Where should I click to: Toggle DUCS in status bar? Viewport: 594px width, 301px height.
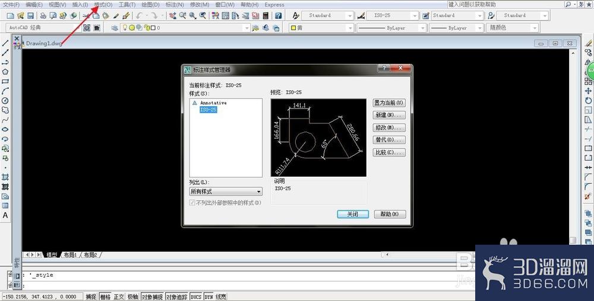[196, 297]
